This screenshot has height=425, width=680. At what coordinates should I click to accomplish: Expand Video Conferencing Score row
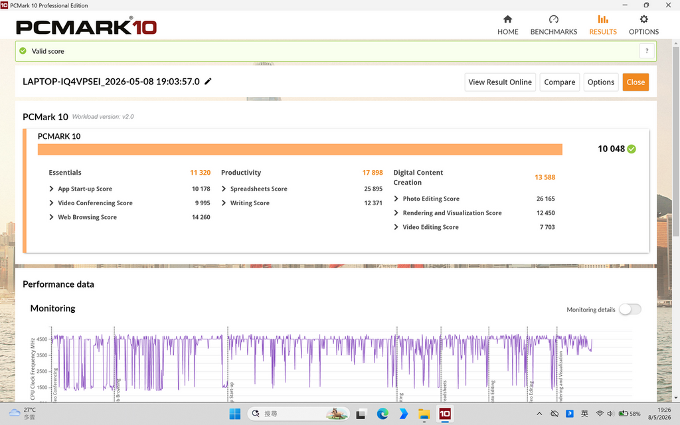pos(51,203)
